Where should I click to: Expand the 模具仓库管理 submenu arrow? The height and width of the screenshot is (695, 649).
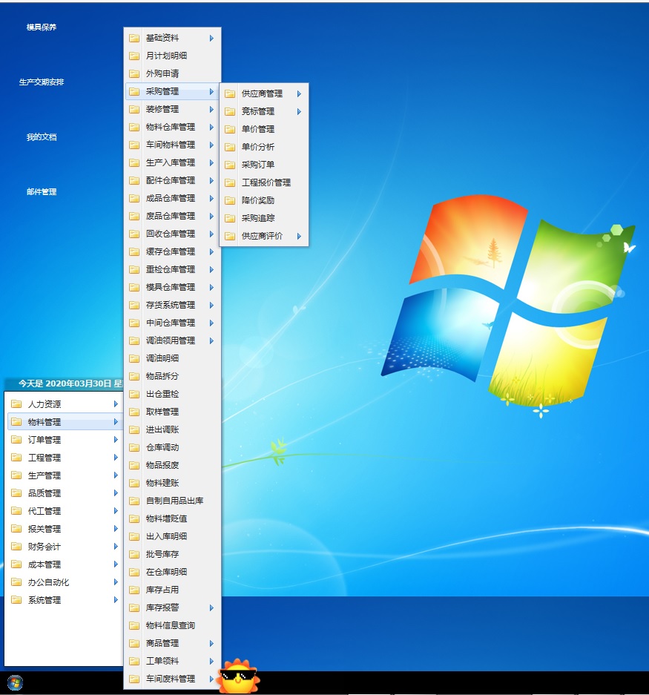pos(211,287)
